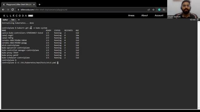
Task: Bookmark this page with the star icon
Action: coord(153,10)
